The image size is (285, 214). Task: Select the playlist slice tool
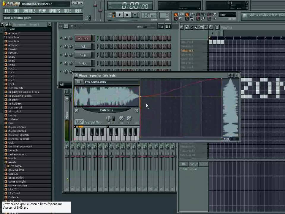tap(202, 27)
